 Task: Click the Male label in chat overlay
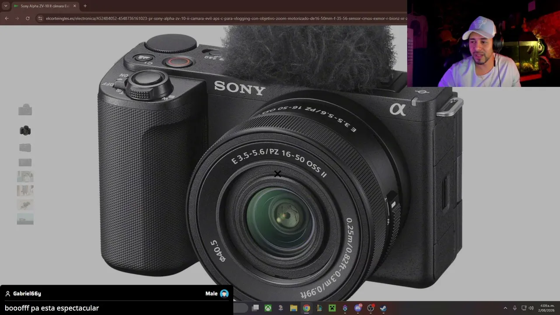pos(211,294)
